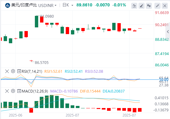Click the small red candle at 86.5705 low
The height and width of the screenshot is (119, 170).
31,61
